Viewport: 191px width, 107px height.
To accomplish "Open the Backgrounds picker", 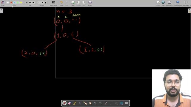I will tap(53, 3).
